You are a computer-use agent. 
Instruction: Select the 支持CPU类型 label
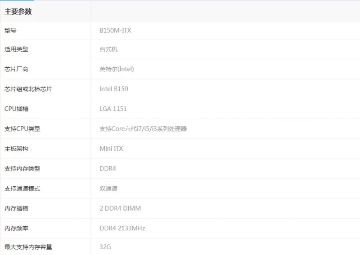pos(22,129)
